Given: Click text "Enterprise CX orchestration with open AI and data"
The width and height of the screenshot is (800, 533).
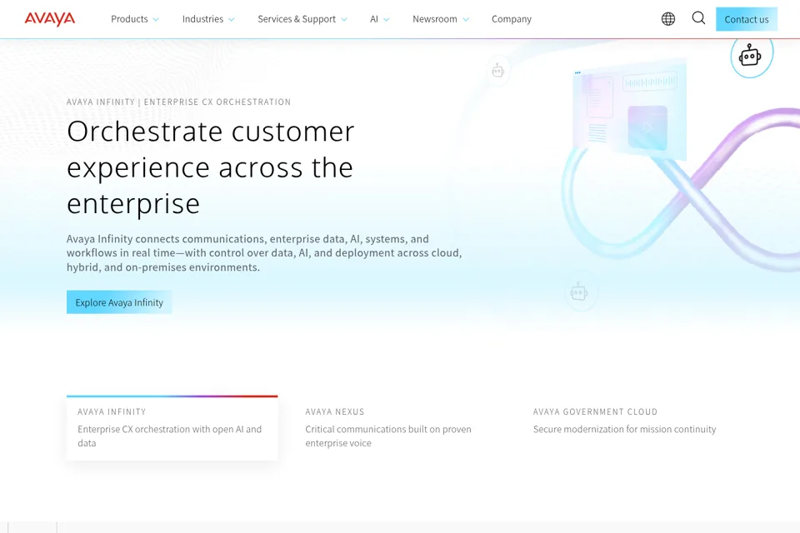Looking at the screenshot, I should click(169, 436).
